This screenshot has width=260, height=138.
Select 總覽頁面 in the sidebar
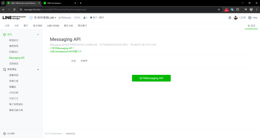[x=14, y=75]
